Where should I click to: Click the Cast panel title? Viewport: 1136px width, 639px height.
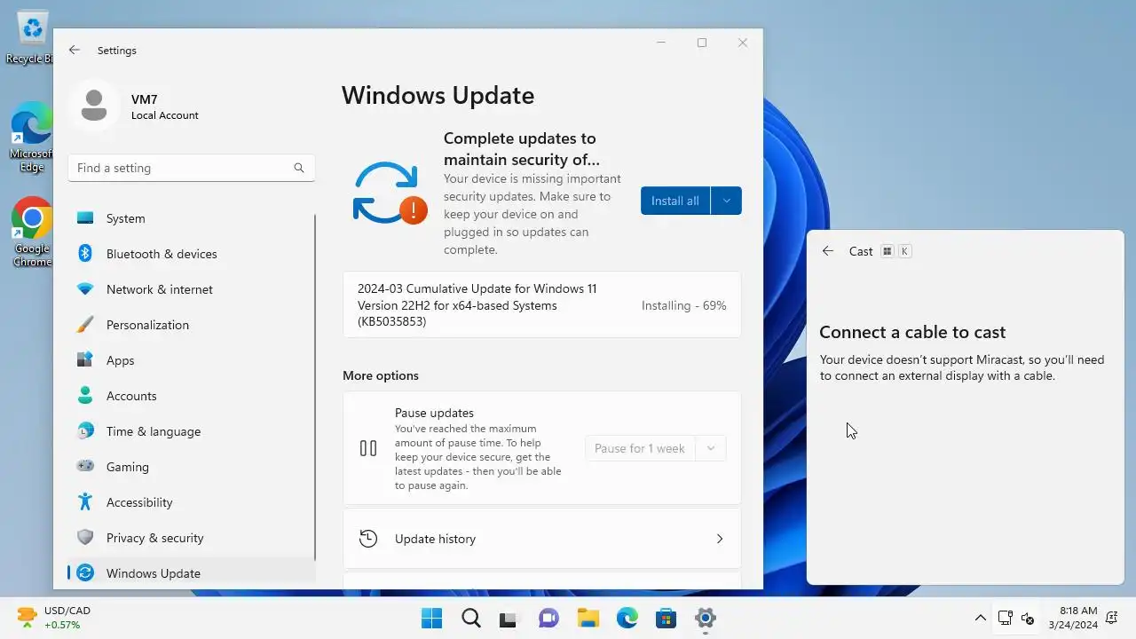pyautogui.click(x=861, y=251)
